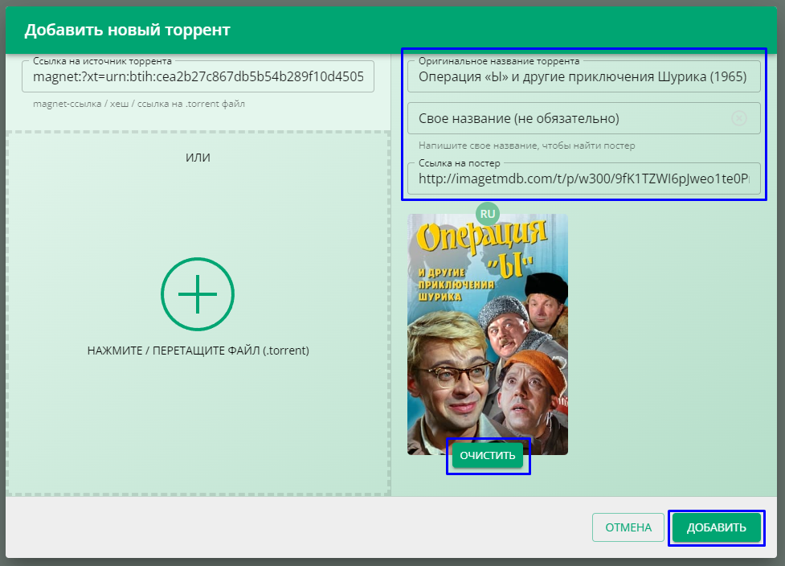Click the 'Добавить новый торрент' dialog title
This screenshot has height=566, width=785.
[x=127, y=31]
